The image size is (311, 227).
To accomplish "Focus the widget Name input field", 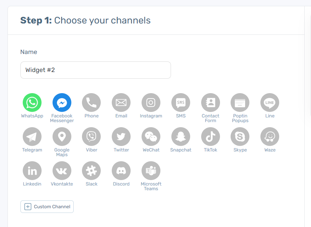I will coord(96,70).
